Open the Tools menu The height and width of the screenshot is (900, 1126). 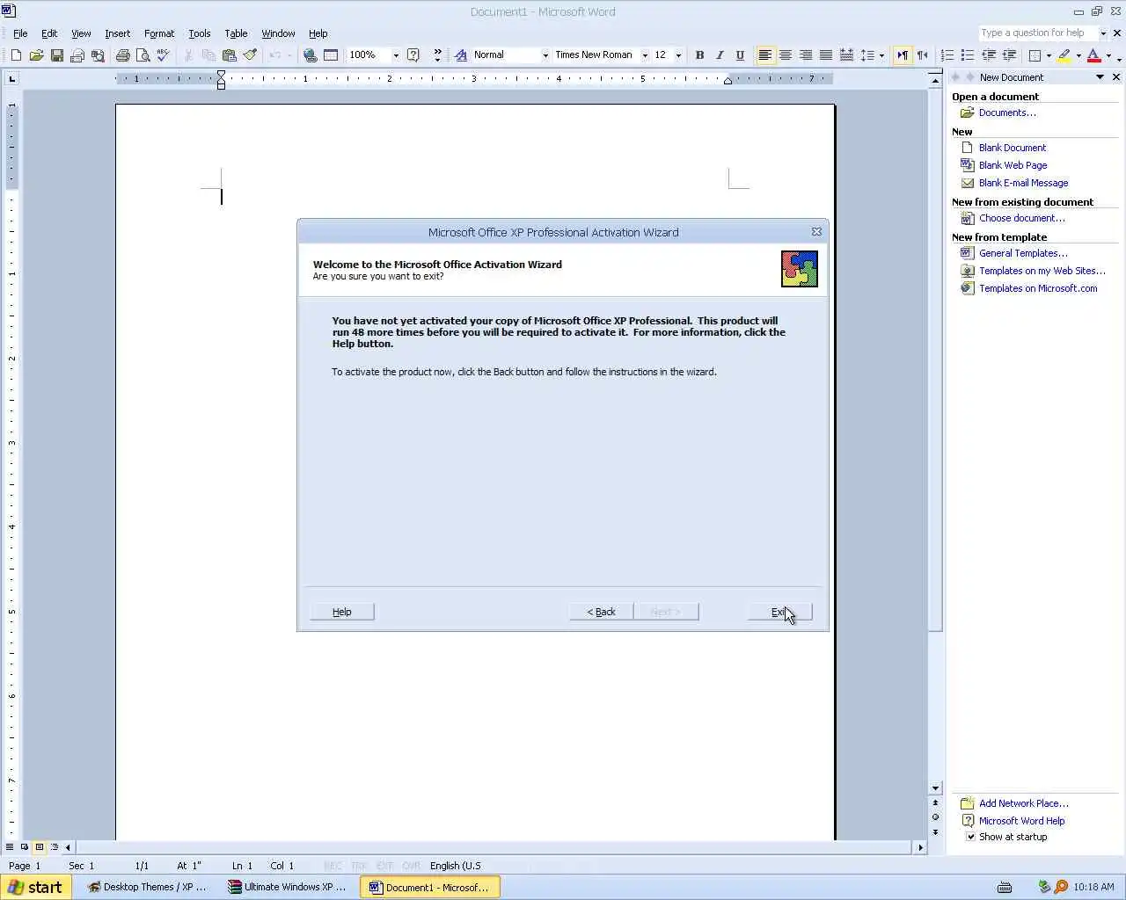pos(200,33)
